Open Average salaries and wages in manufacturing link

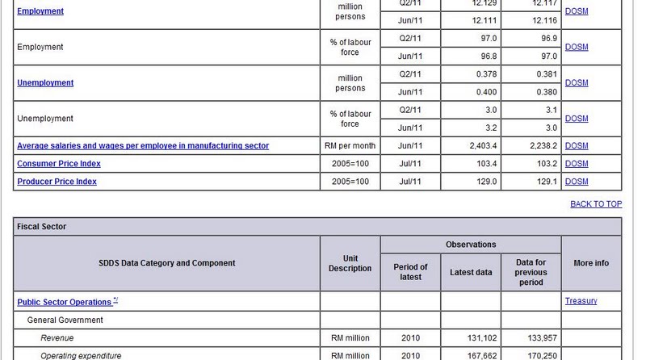coord(143,146)
